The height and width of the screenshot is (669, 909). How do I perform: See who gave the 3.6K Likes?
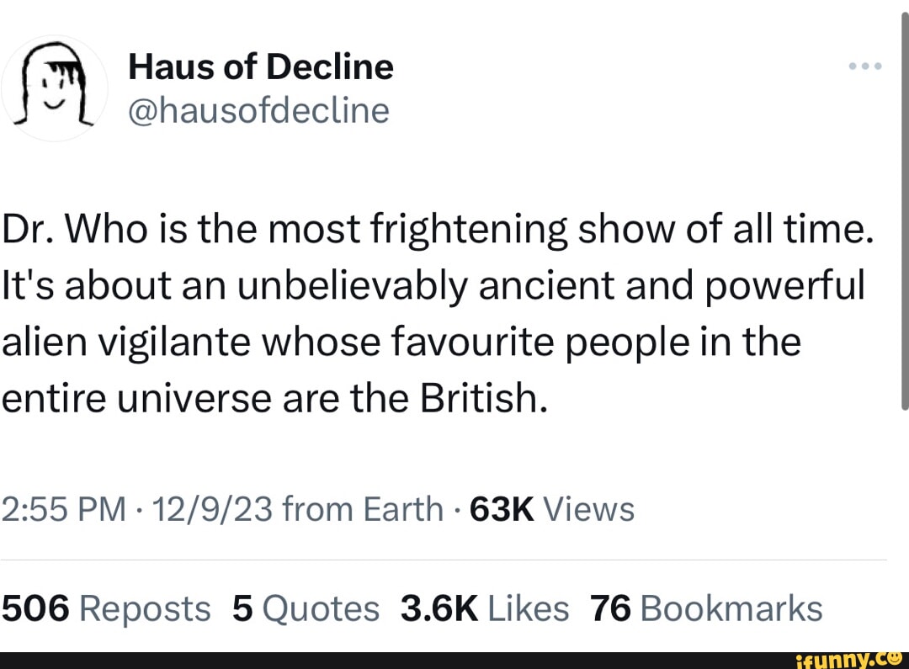[x=484, y=608]
